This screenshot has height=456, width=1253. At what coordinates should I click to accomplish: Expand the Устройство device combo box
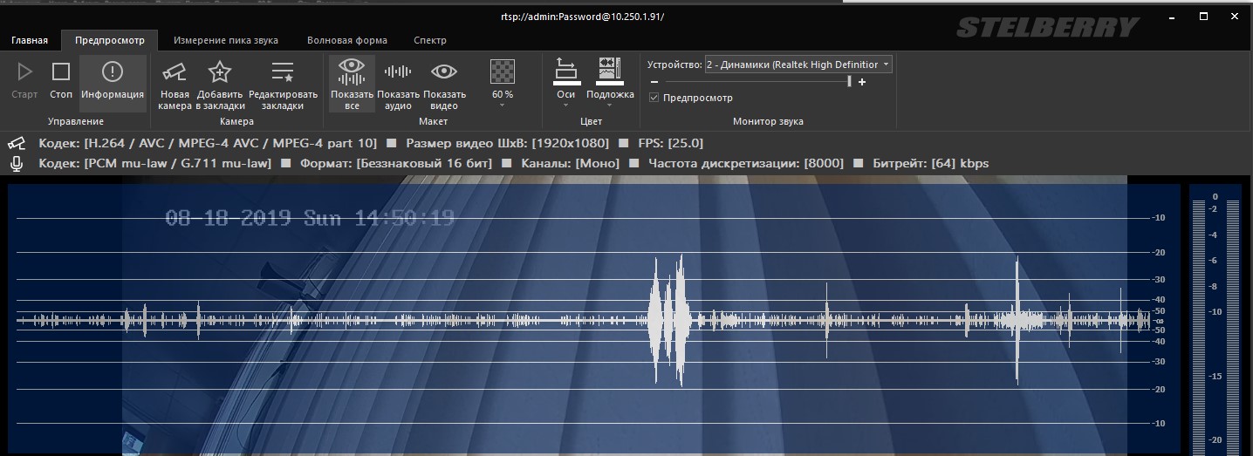pos(798,65)
